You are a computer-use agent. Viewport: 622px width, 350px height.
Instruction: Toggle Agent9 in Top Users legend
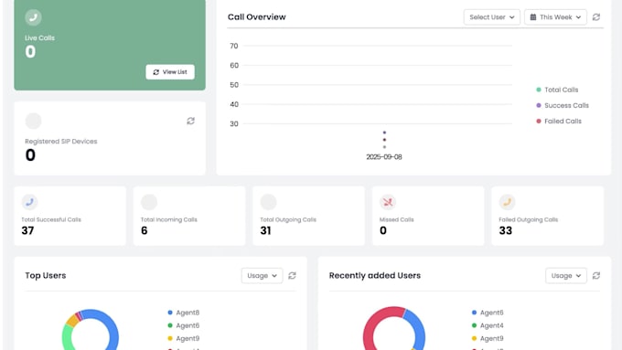click(x=184, y=338)
